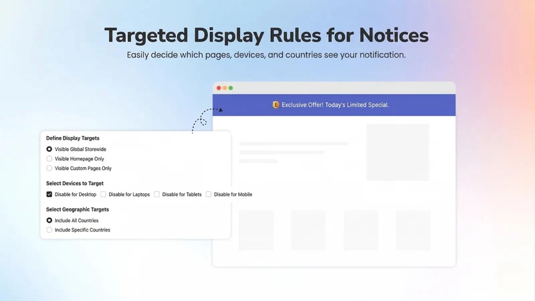
Task: Click the yellow minimize window dot
Action: [x=225, y=88]
